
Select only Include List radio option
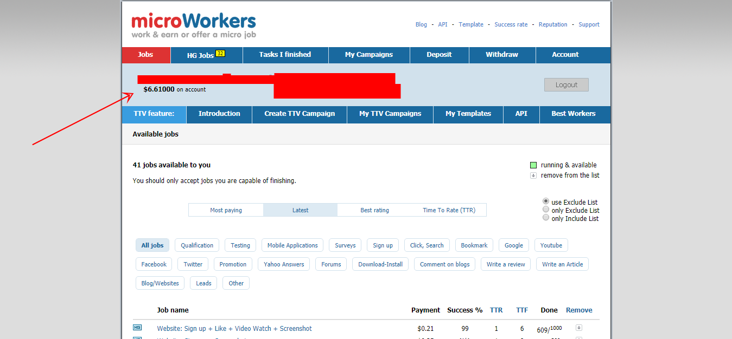546,217
